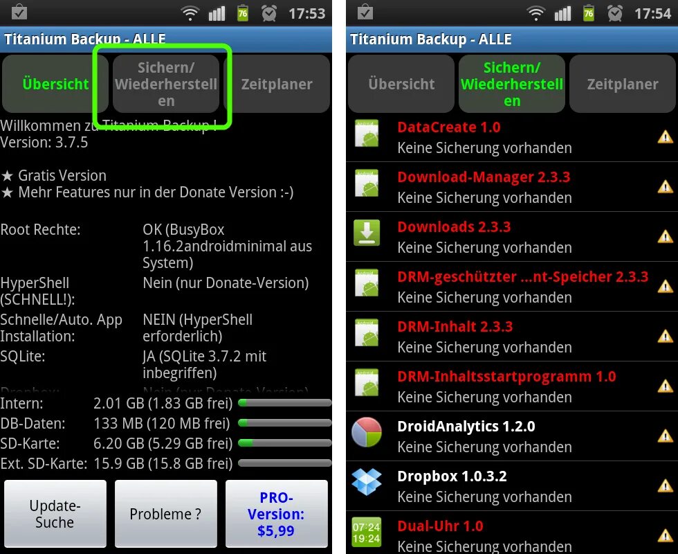The image size is (678, 554).
Task: Tap the Dropbox box icon
Action: click(x=367, y=482)
